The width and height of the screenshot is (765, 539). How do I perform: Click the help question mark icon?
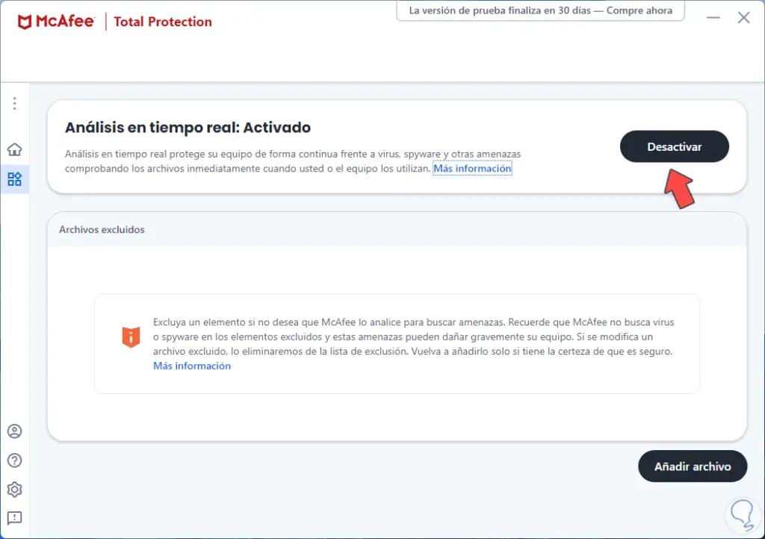click(14, 461)
